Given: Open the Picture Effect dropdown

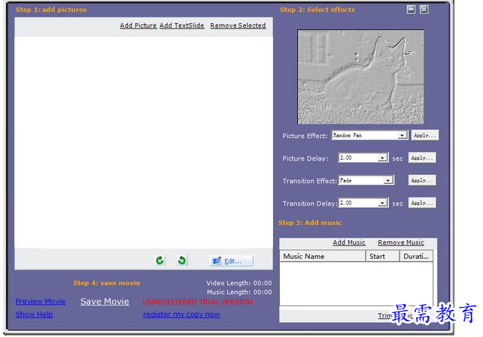Looking at the screenshot, I should tap(402, 135).
